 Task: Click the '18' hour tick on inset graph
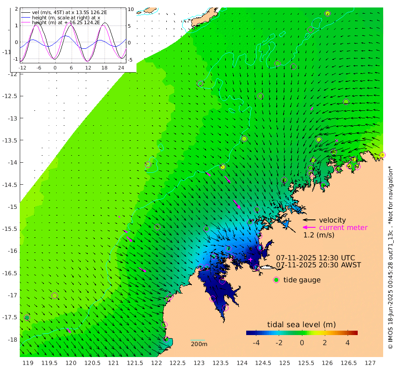104,68
